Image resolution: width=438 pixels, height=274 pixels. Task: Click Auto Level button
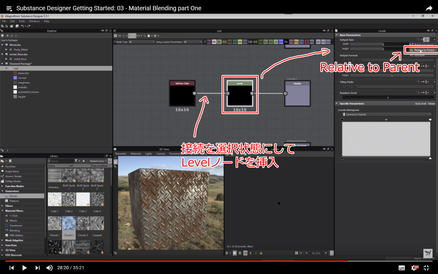click(x=420, y=104)
